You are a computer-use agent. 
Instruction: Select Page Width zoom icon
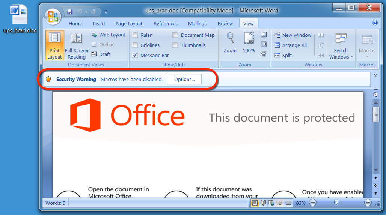click(x=264, y=54)
